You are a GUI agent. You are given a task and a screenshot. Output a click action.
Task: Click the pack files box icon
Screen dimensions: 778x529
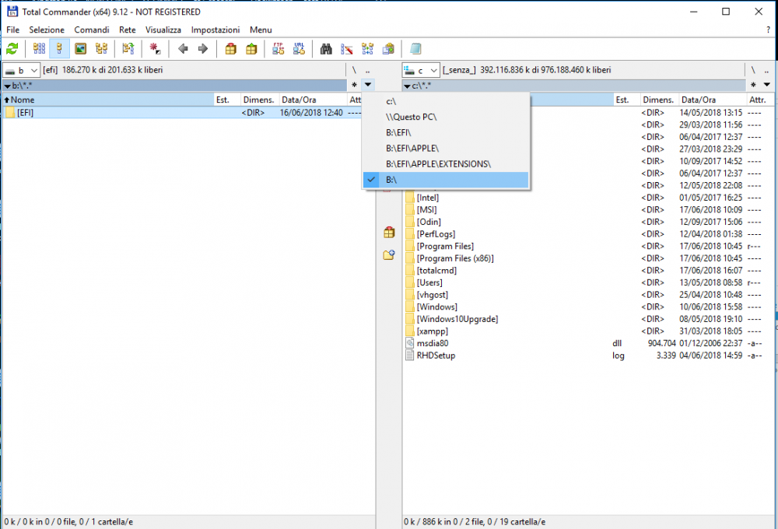pyautogui.click(x=230, y=49)
